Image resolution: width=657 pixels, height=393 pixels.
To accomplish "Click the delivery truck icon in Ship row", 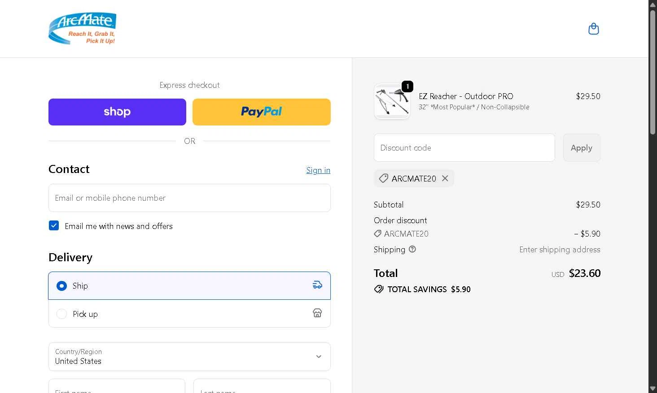I will [317, 285].
